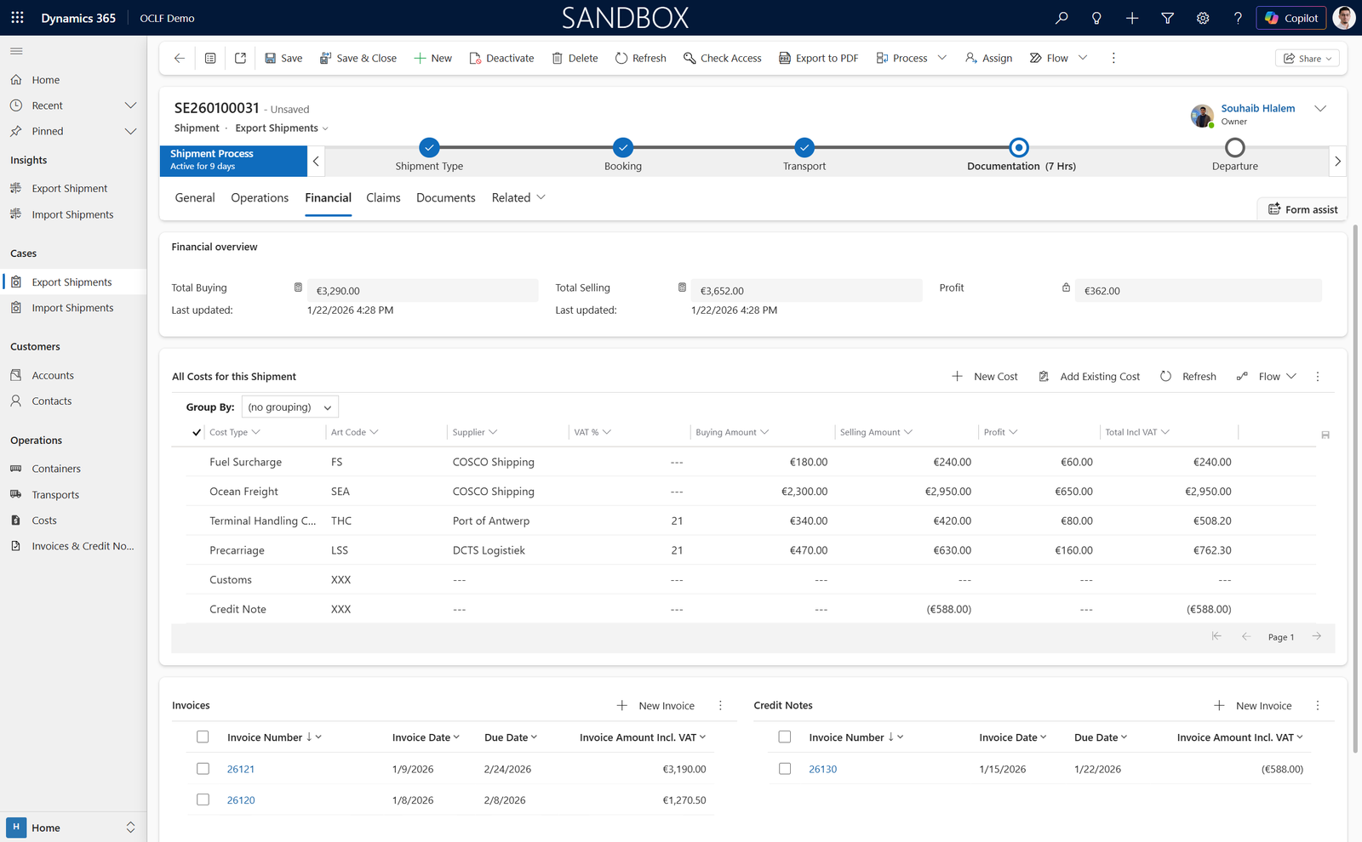The image size is (1362, 842).
Task: Create a New Cost for the shipment
Action: click(x=985, y=375)
